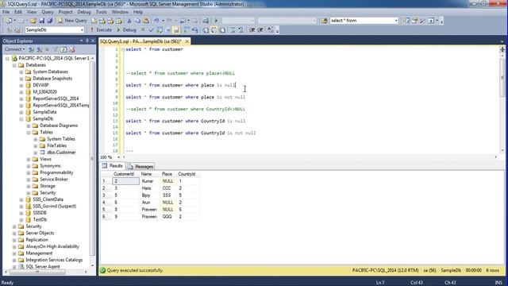Select the SSISDB database
Screen dimensions: 508x286
pos(40,213)
